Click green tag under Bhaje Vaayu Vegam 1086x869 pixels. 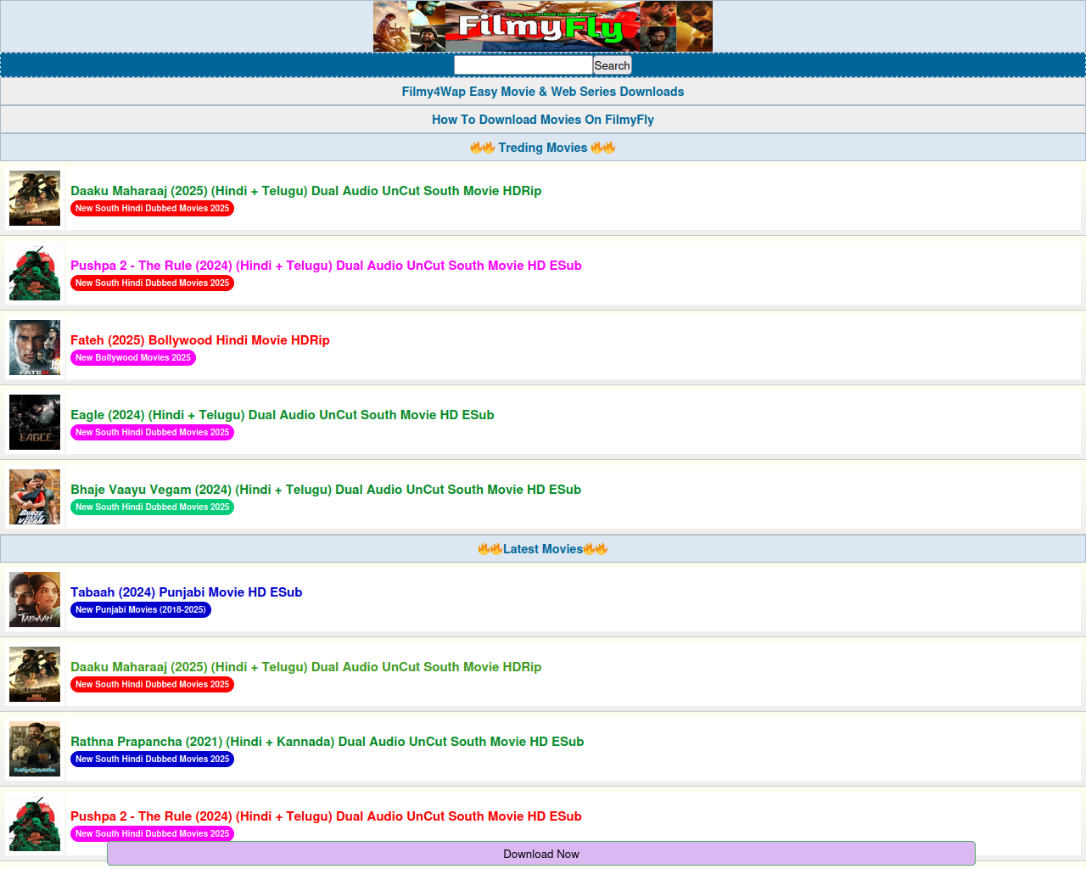tap(152, 507)
